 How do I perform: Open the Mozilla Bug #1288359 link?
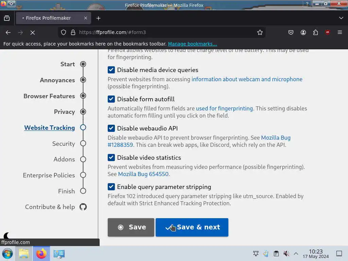tap(199, 141)
